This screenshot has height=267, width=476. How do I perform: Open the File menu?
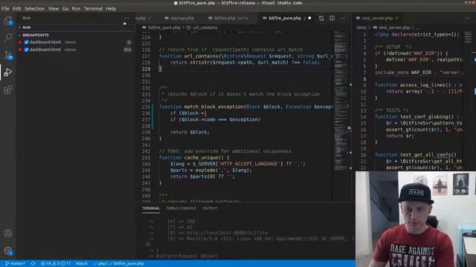tap(5, 9)
